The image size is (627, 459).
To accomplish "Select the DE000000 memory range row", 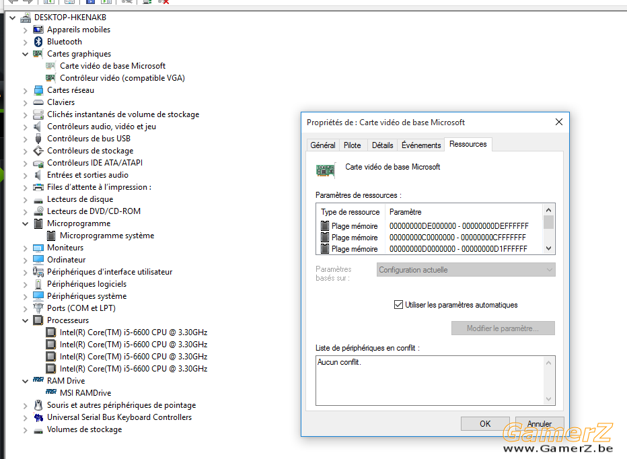I will tap(429, 225).
